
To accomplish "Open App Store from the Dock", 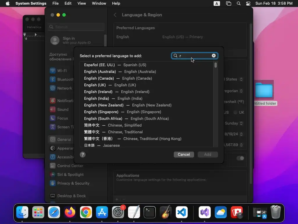I will [x=102, y=212].
